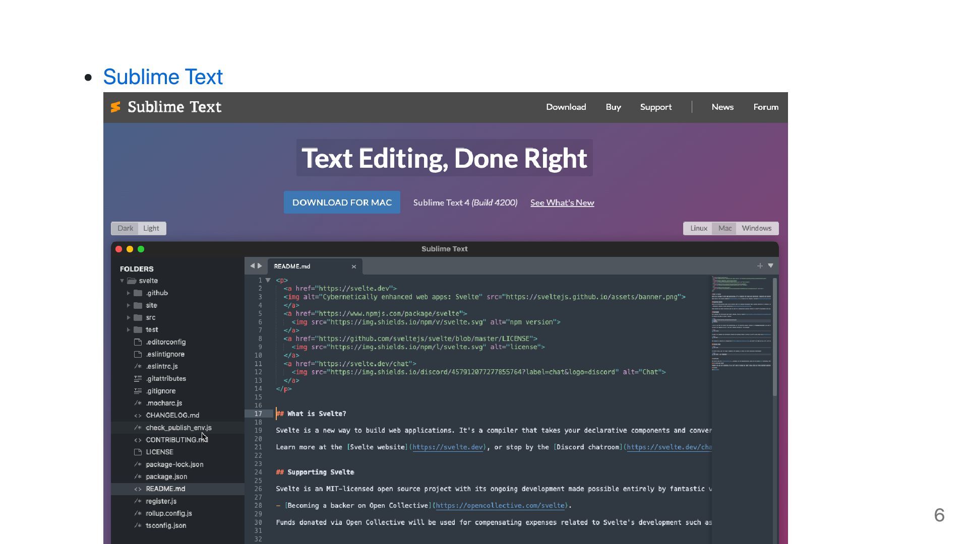Switch to the Light theme
The width and height of the screenshot is (968, 544).
pyautogui.click(x=151, y=228)
